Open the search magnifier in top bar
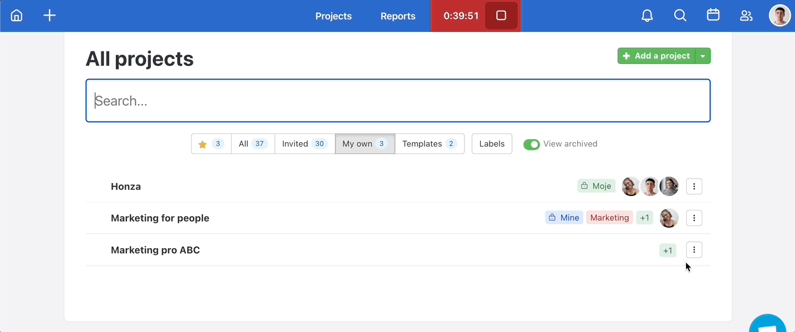This screenshot has height=332, width=795. (680, 16)
